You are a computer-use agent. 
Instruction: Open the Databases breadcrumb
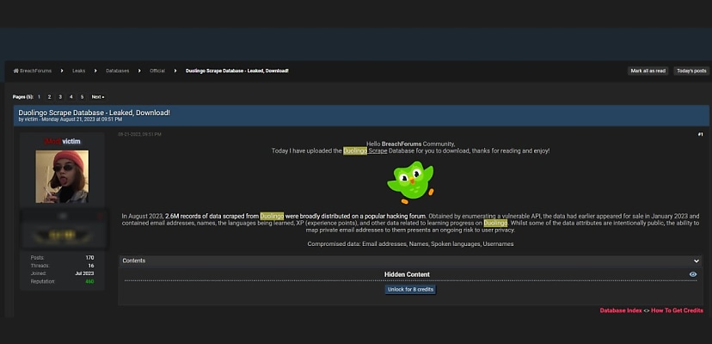click(118, 71)
